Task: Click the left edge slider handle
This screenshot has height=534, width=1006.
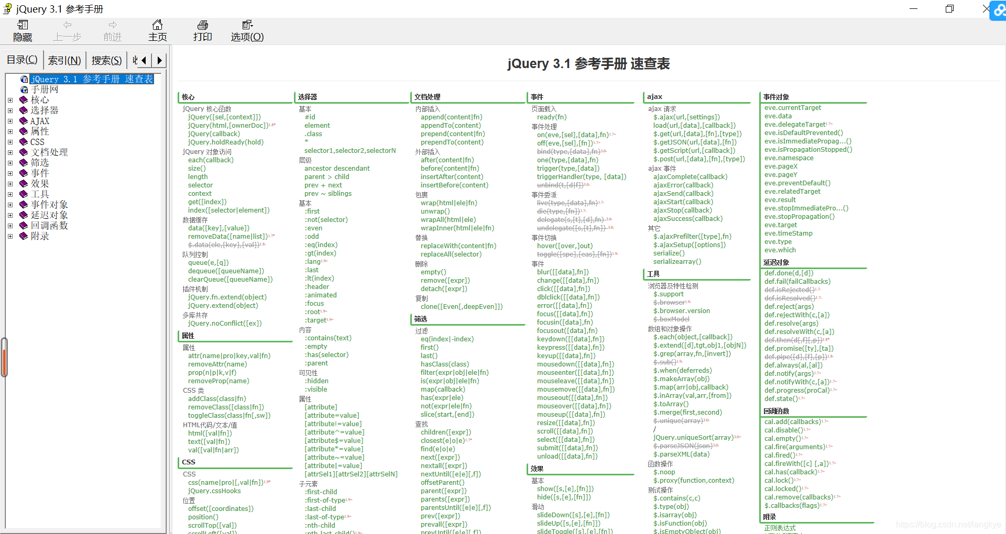Action: (4, 358)
